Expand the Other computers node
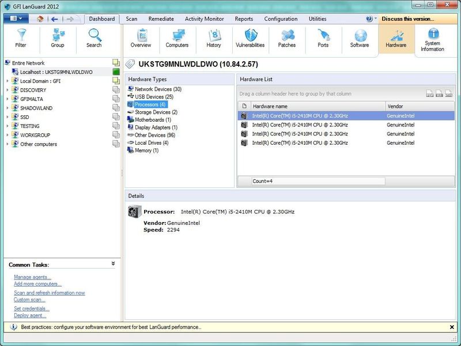 tap(7, 144)
